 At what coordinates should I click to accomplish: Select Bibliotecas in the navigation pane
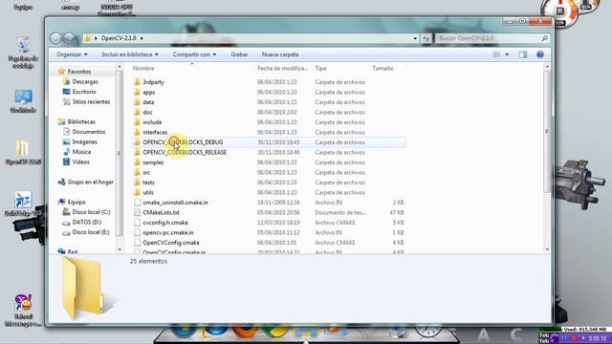click(80, 122)
